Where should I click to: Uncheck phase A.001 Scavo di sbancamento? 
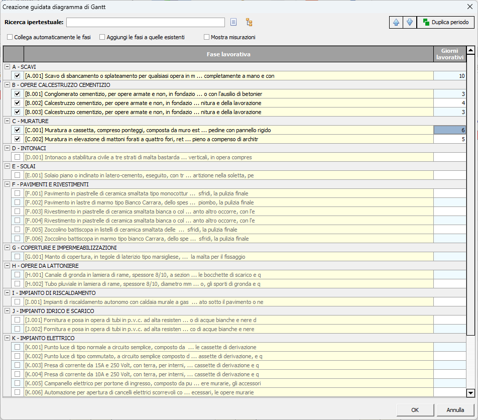point(18,76)
